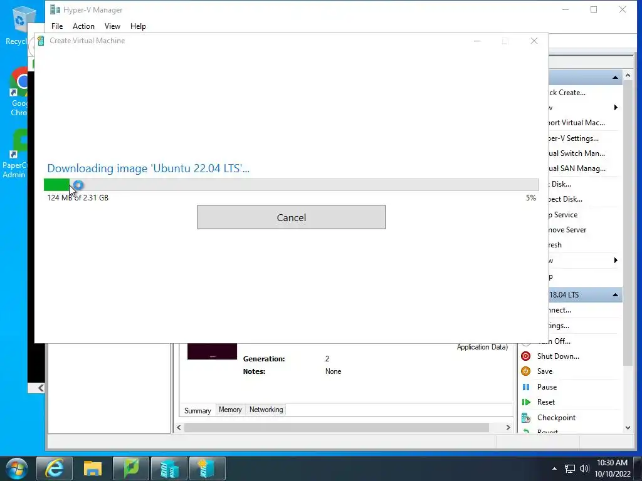The height and width of the screenshot is (481, 642).
Task: Show hidden system tray icons
Action: (554, 468)
